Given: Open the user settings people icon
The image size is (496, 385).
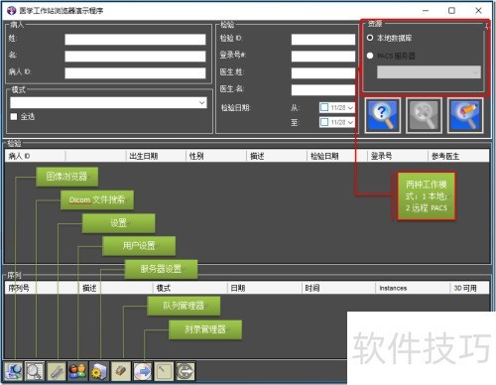Looking at the screenshot, I should [77, 371].
